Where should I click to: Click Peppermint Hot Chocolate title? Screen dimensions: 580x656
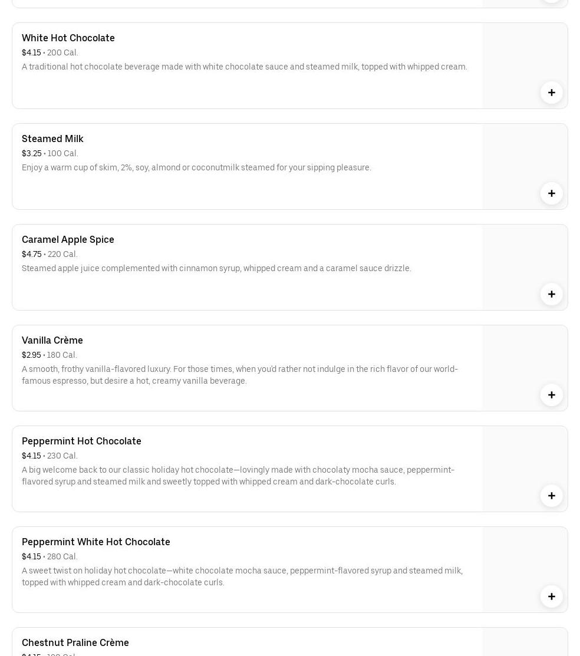(x=81, y=441)
